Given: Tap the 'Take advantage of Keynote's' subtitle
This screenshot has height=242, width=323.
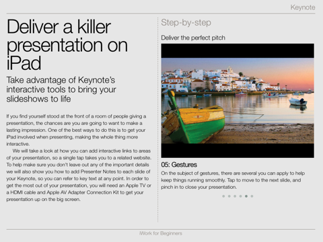Looking at the screenshot, I should [61, 89].
